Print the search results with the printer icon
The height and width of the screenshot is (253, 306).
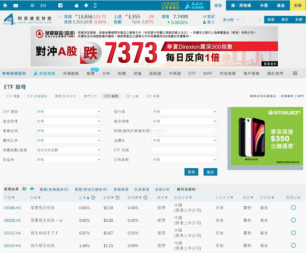coord(32,189)
